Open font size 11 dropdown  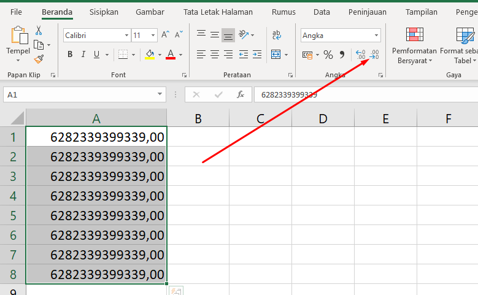coord(153,36)
